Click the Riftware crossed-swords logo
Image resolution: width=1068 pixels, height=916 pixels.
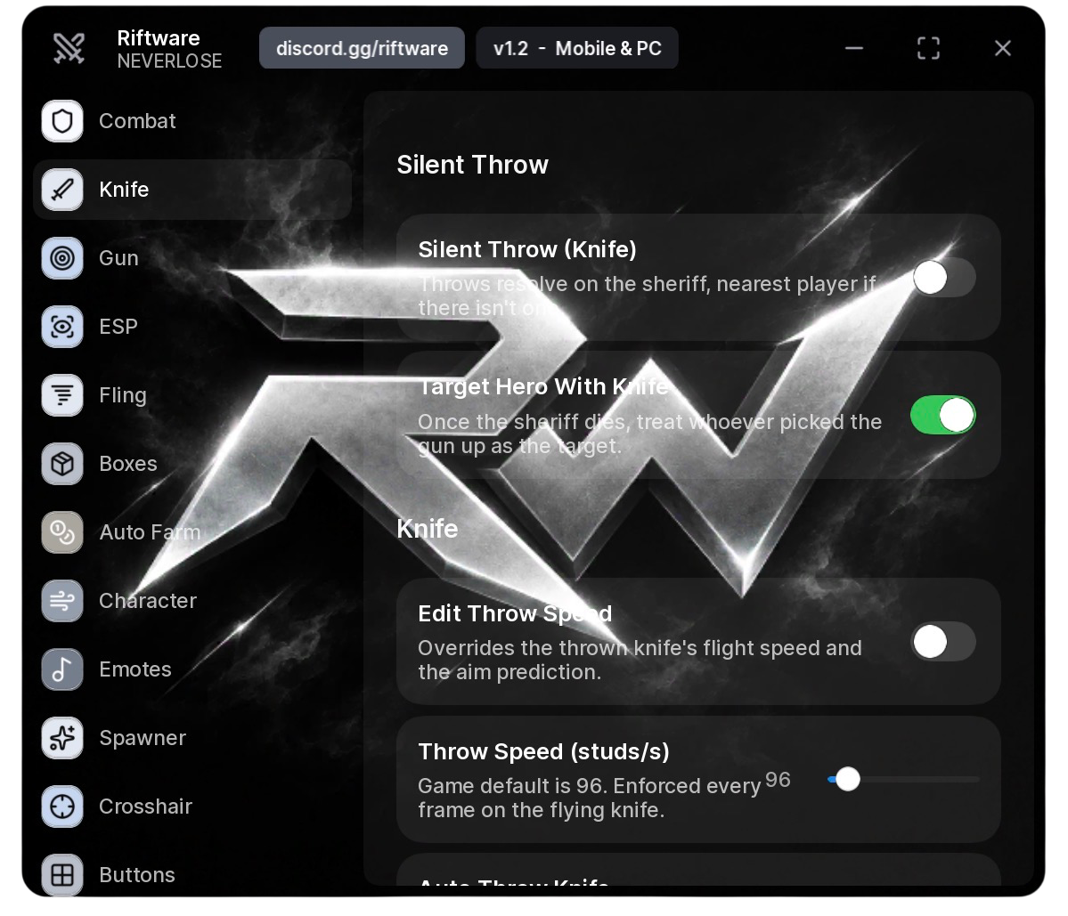pyautogui.click(x=69, y=48)
